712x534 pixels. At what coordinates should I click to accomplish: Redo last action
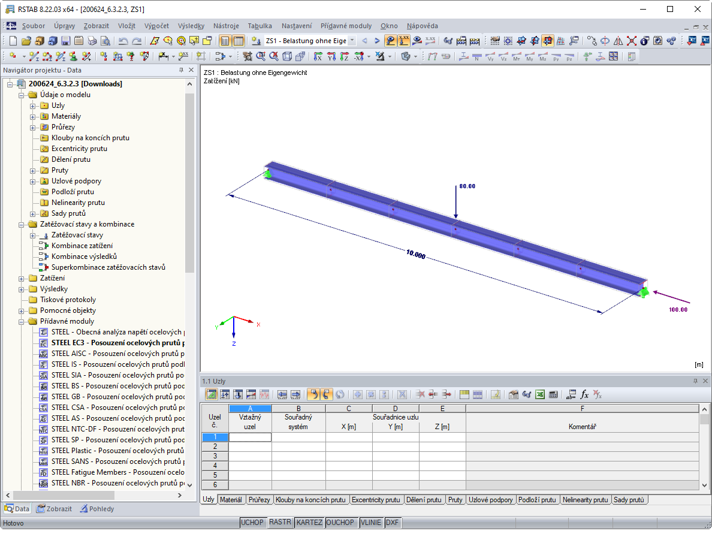(x=136, y=41)
